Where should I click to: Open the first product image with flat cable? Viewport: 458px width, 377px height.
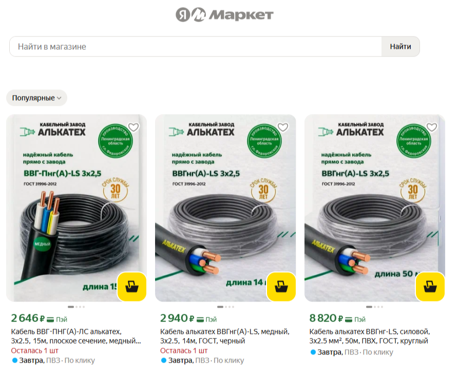[76, 208]
